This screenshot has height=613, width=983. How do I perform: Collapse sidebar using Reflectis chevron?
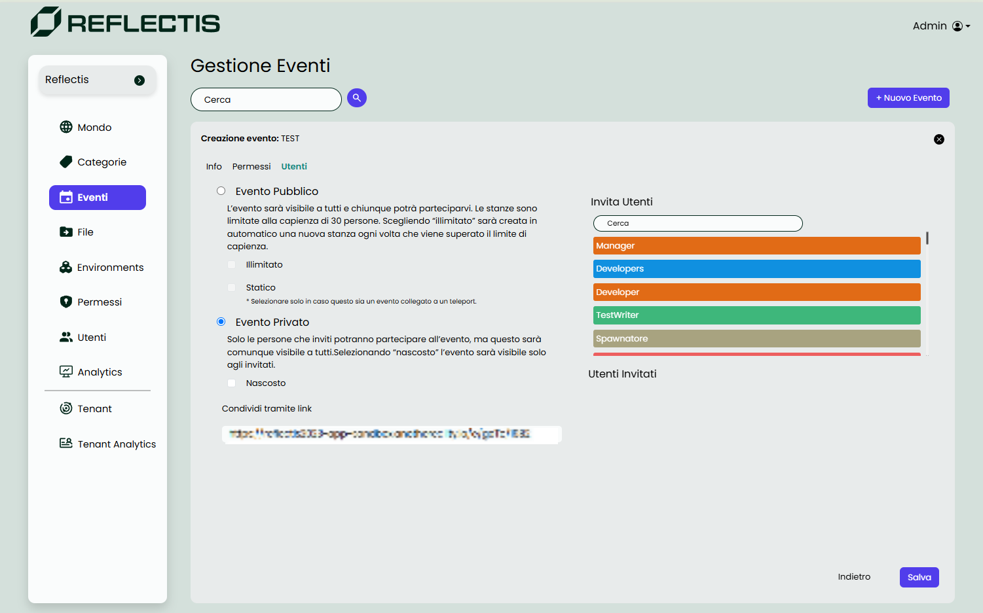click(x=139, y=80)
